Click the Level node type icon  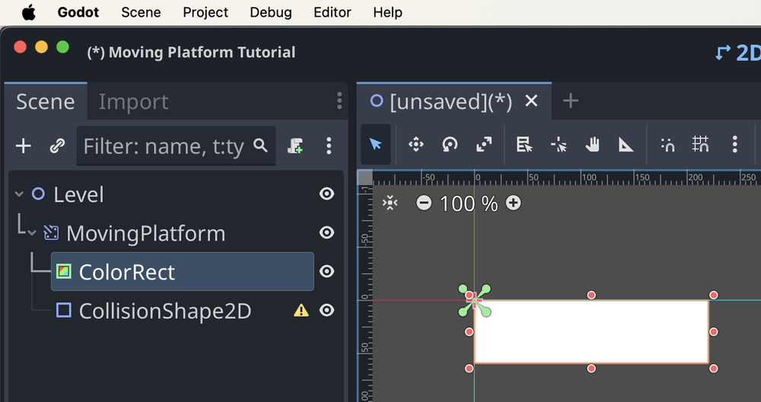coord(38,194)
